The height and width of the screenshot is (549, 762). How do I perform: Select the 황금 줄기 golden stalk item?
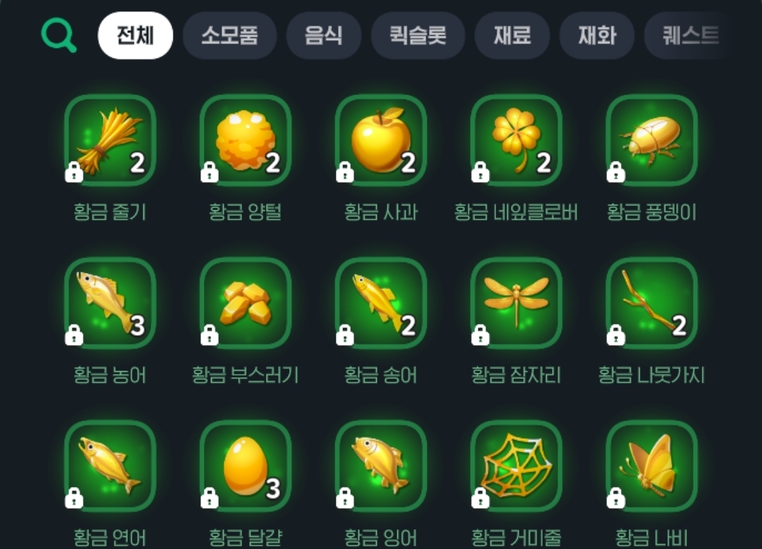(110, 140)
